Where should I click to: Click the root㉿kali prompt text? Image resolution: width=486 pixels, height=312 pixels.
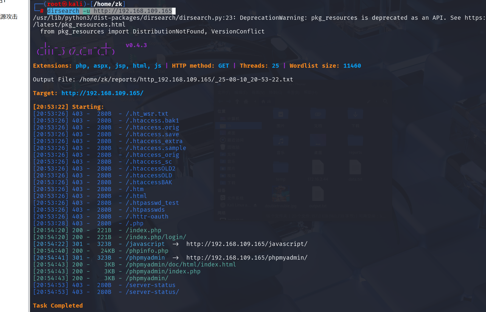(x=65, y=4)
